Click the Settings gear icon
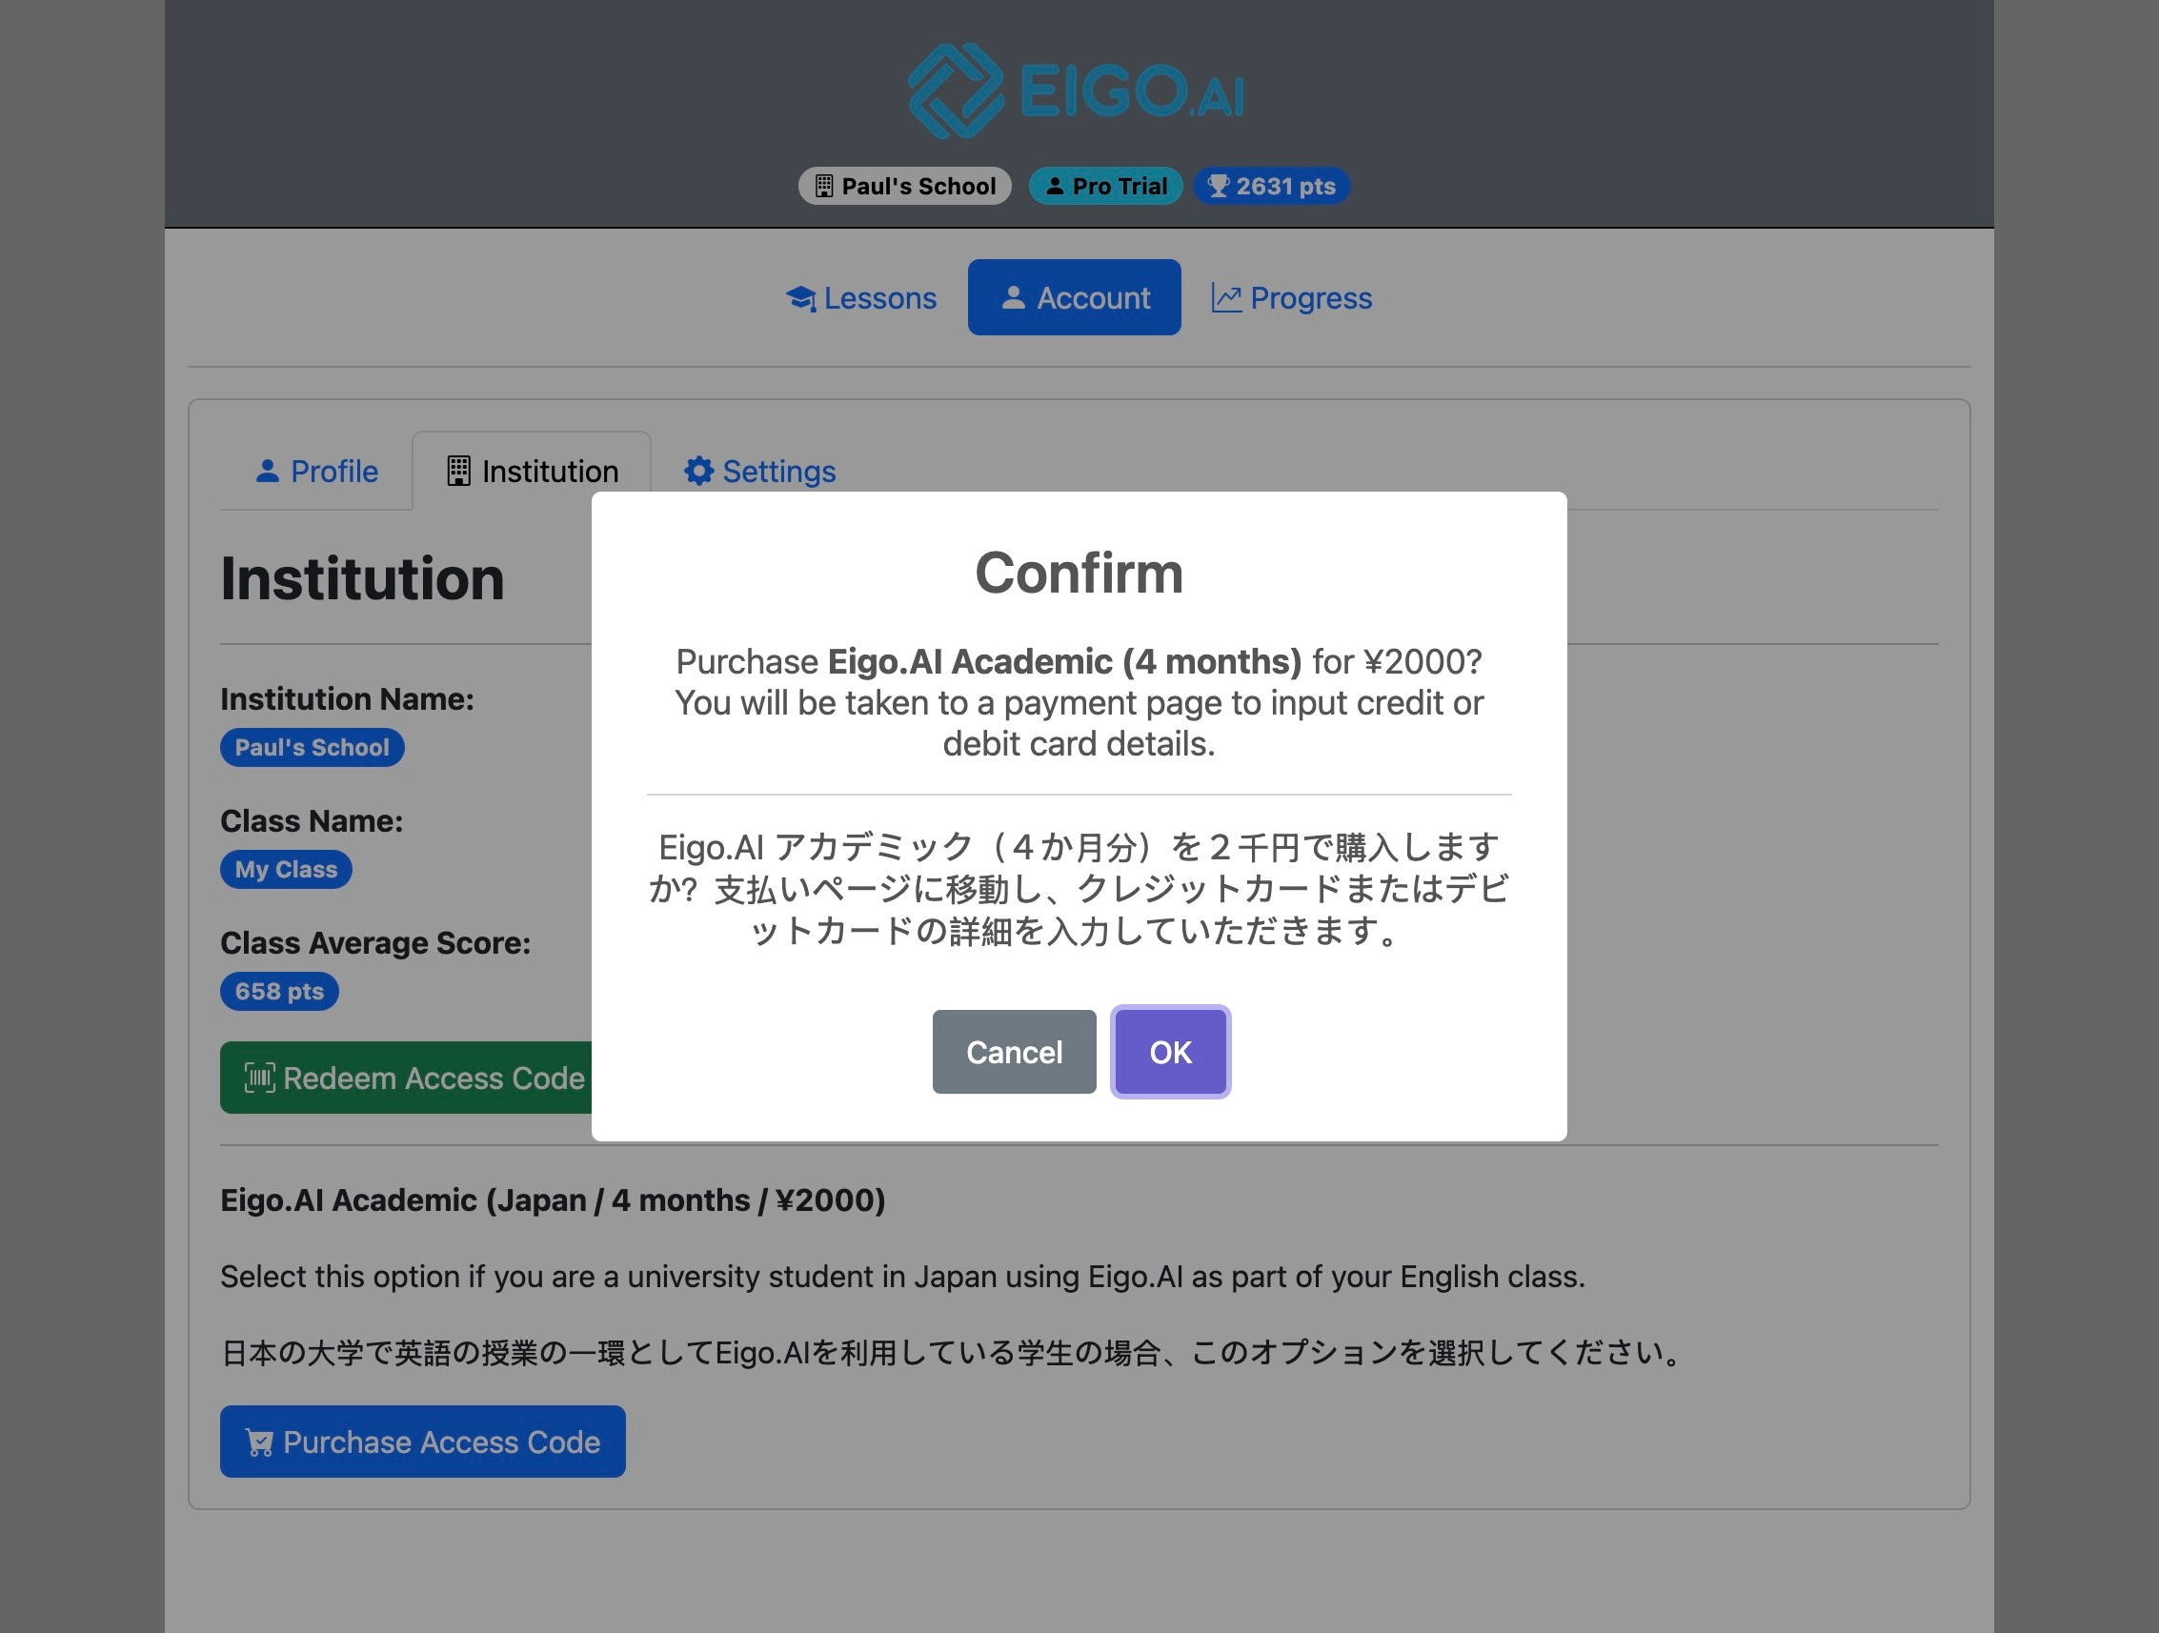Viewport: 2159px width, 1633px height. tap(698, 472)
